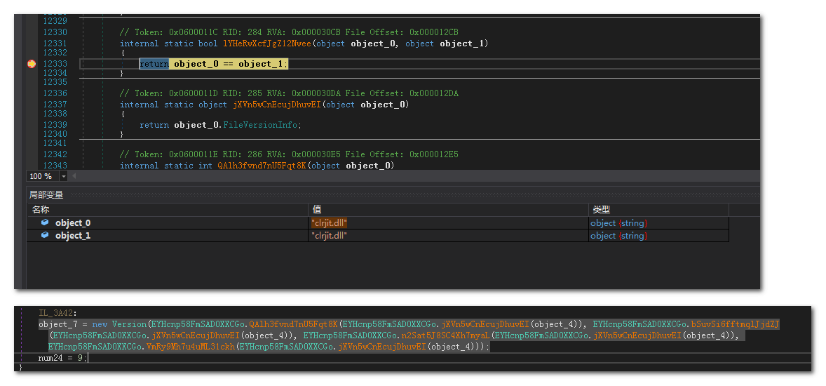Viewport: 826px width, 386px height.
Task: Click the num24 = 9; statement
Action: (x=62, y=358)
